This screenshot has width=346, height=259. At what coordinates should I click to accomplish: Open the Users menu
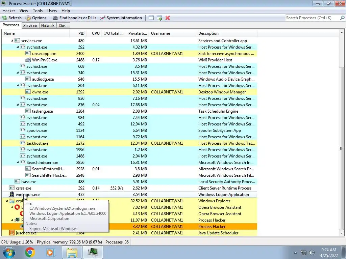click(52, 10)
